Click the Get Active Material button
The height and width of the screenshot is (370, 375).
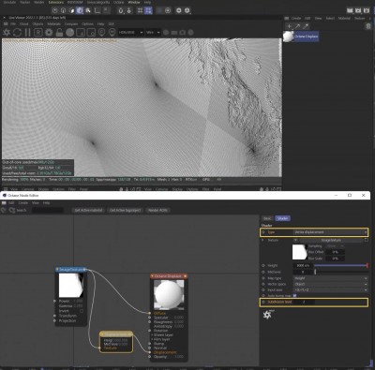(88, 211)
